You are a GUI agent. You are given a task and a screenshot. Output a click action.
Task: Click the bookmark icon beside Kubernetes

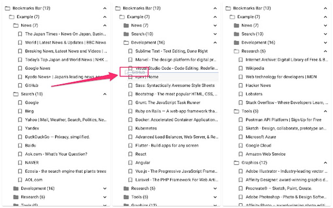131,128
